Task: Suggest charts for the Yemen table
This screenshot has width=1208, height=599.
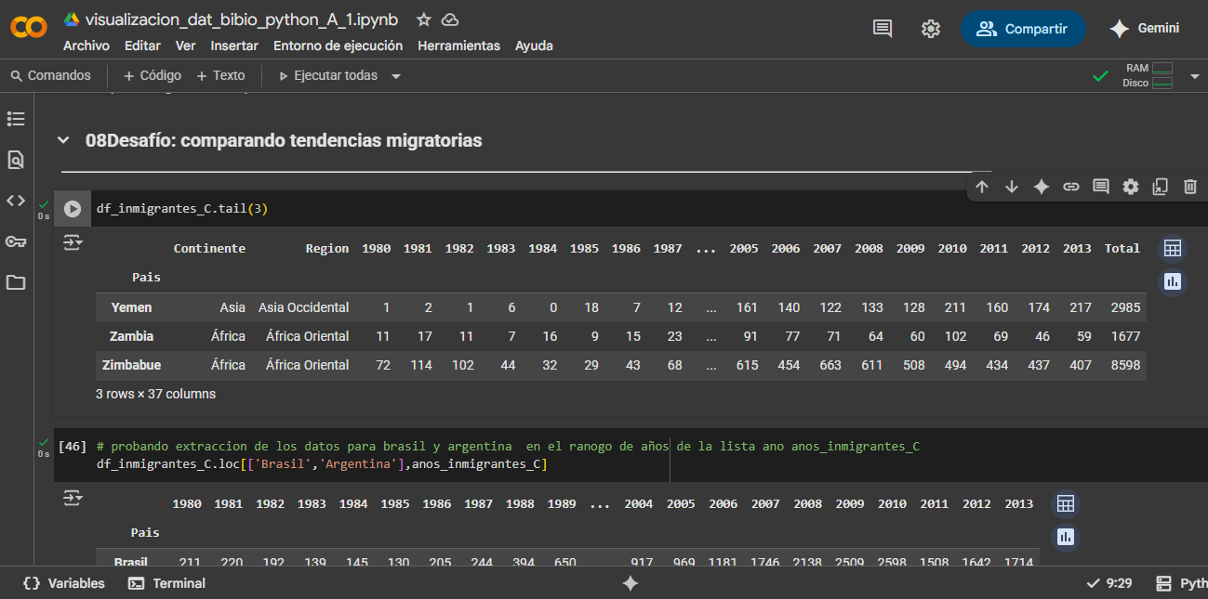Action: (1173, 280)
